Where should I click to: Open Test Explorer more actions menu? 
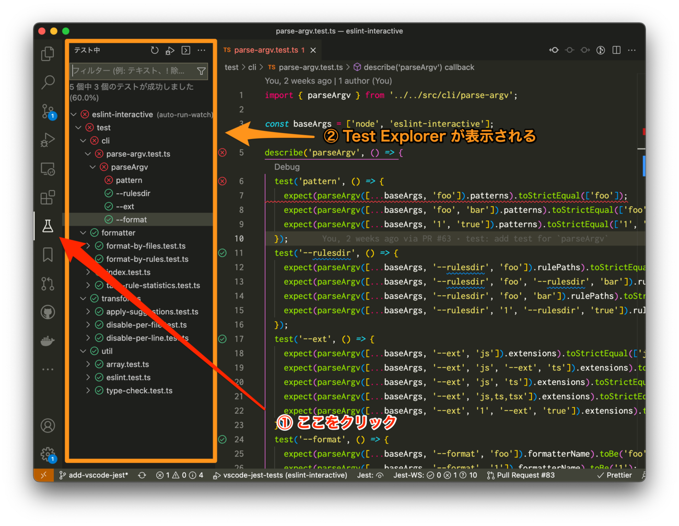(x=202, y=50)
